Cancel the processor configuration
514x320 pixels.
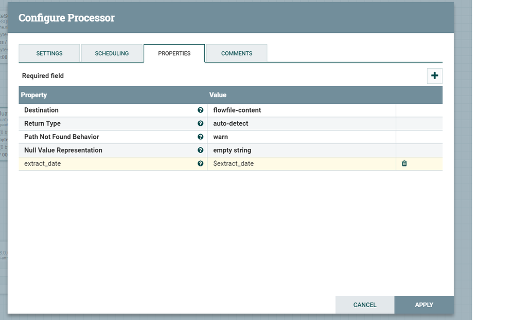tap(365, 305)
